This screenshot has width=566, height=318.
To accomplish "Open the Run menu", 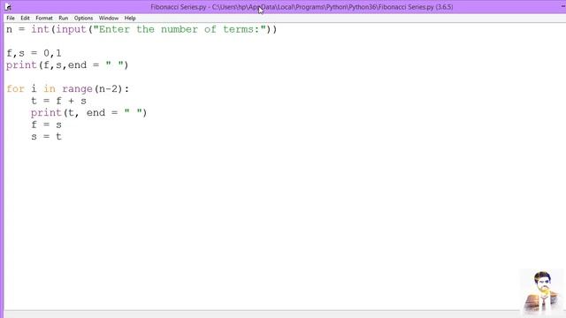I will point(63,18).
